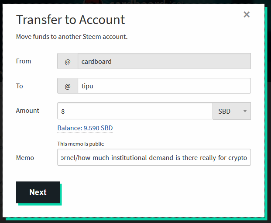This screenshot has height=223, width=271.
Task: Open the SBD currency dropdown
Action: [232, 111]
